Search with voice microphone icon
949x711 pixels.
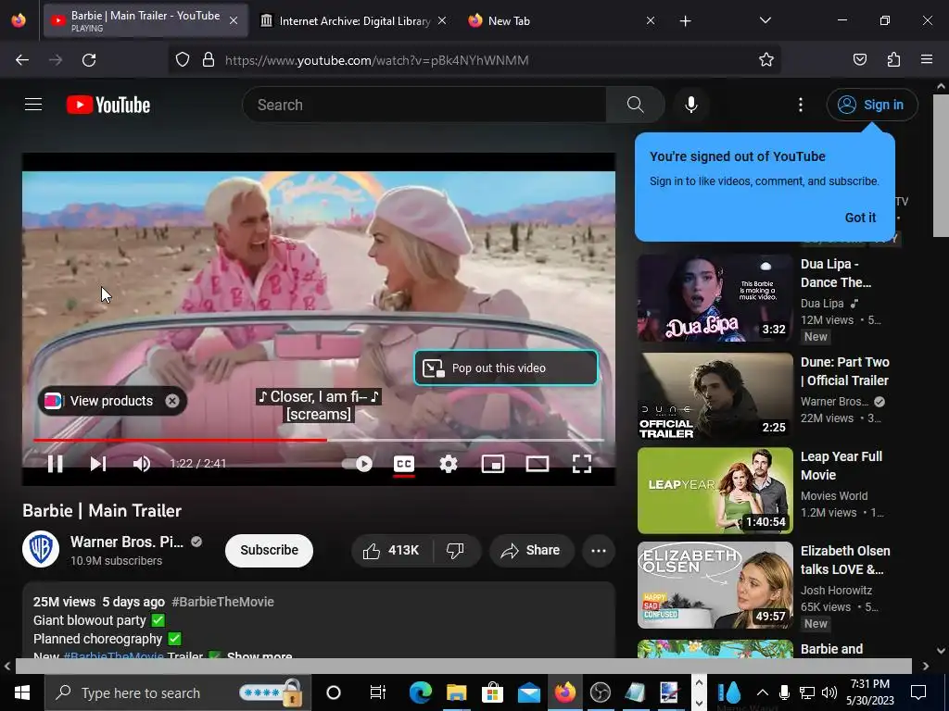pyautogui.click(x=691, y=105)
